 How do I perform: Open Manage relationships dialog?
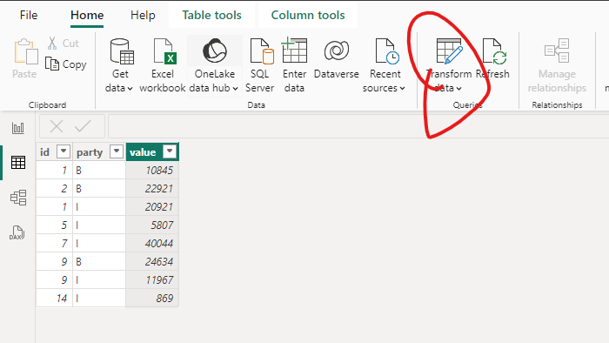(557, 65)
